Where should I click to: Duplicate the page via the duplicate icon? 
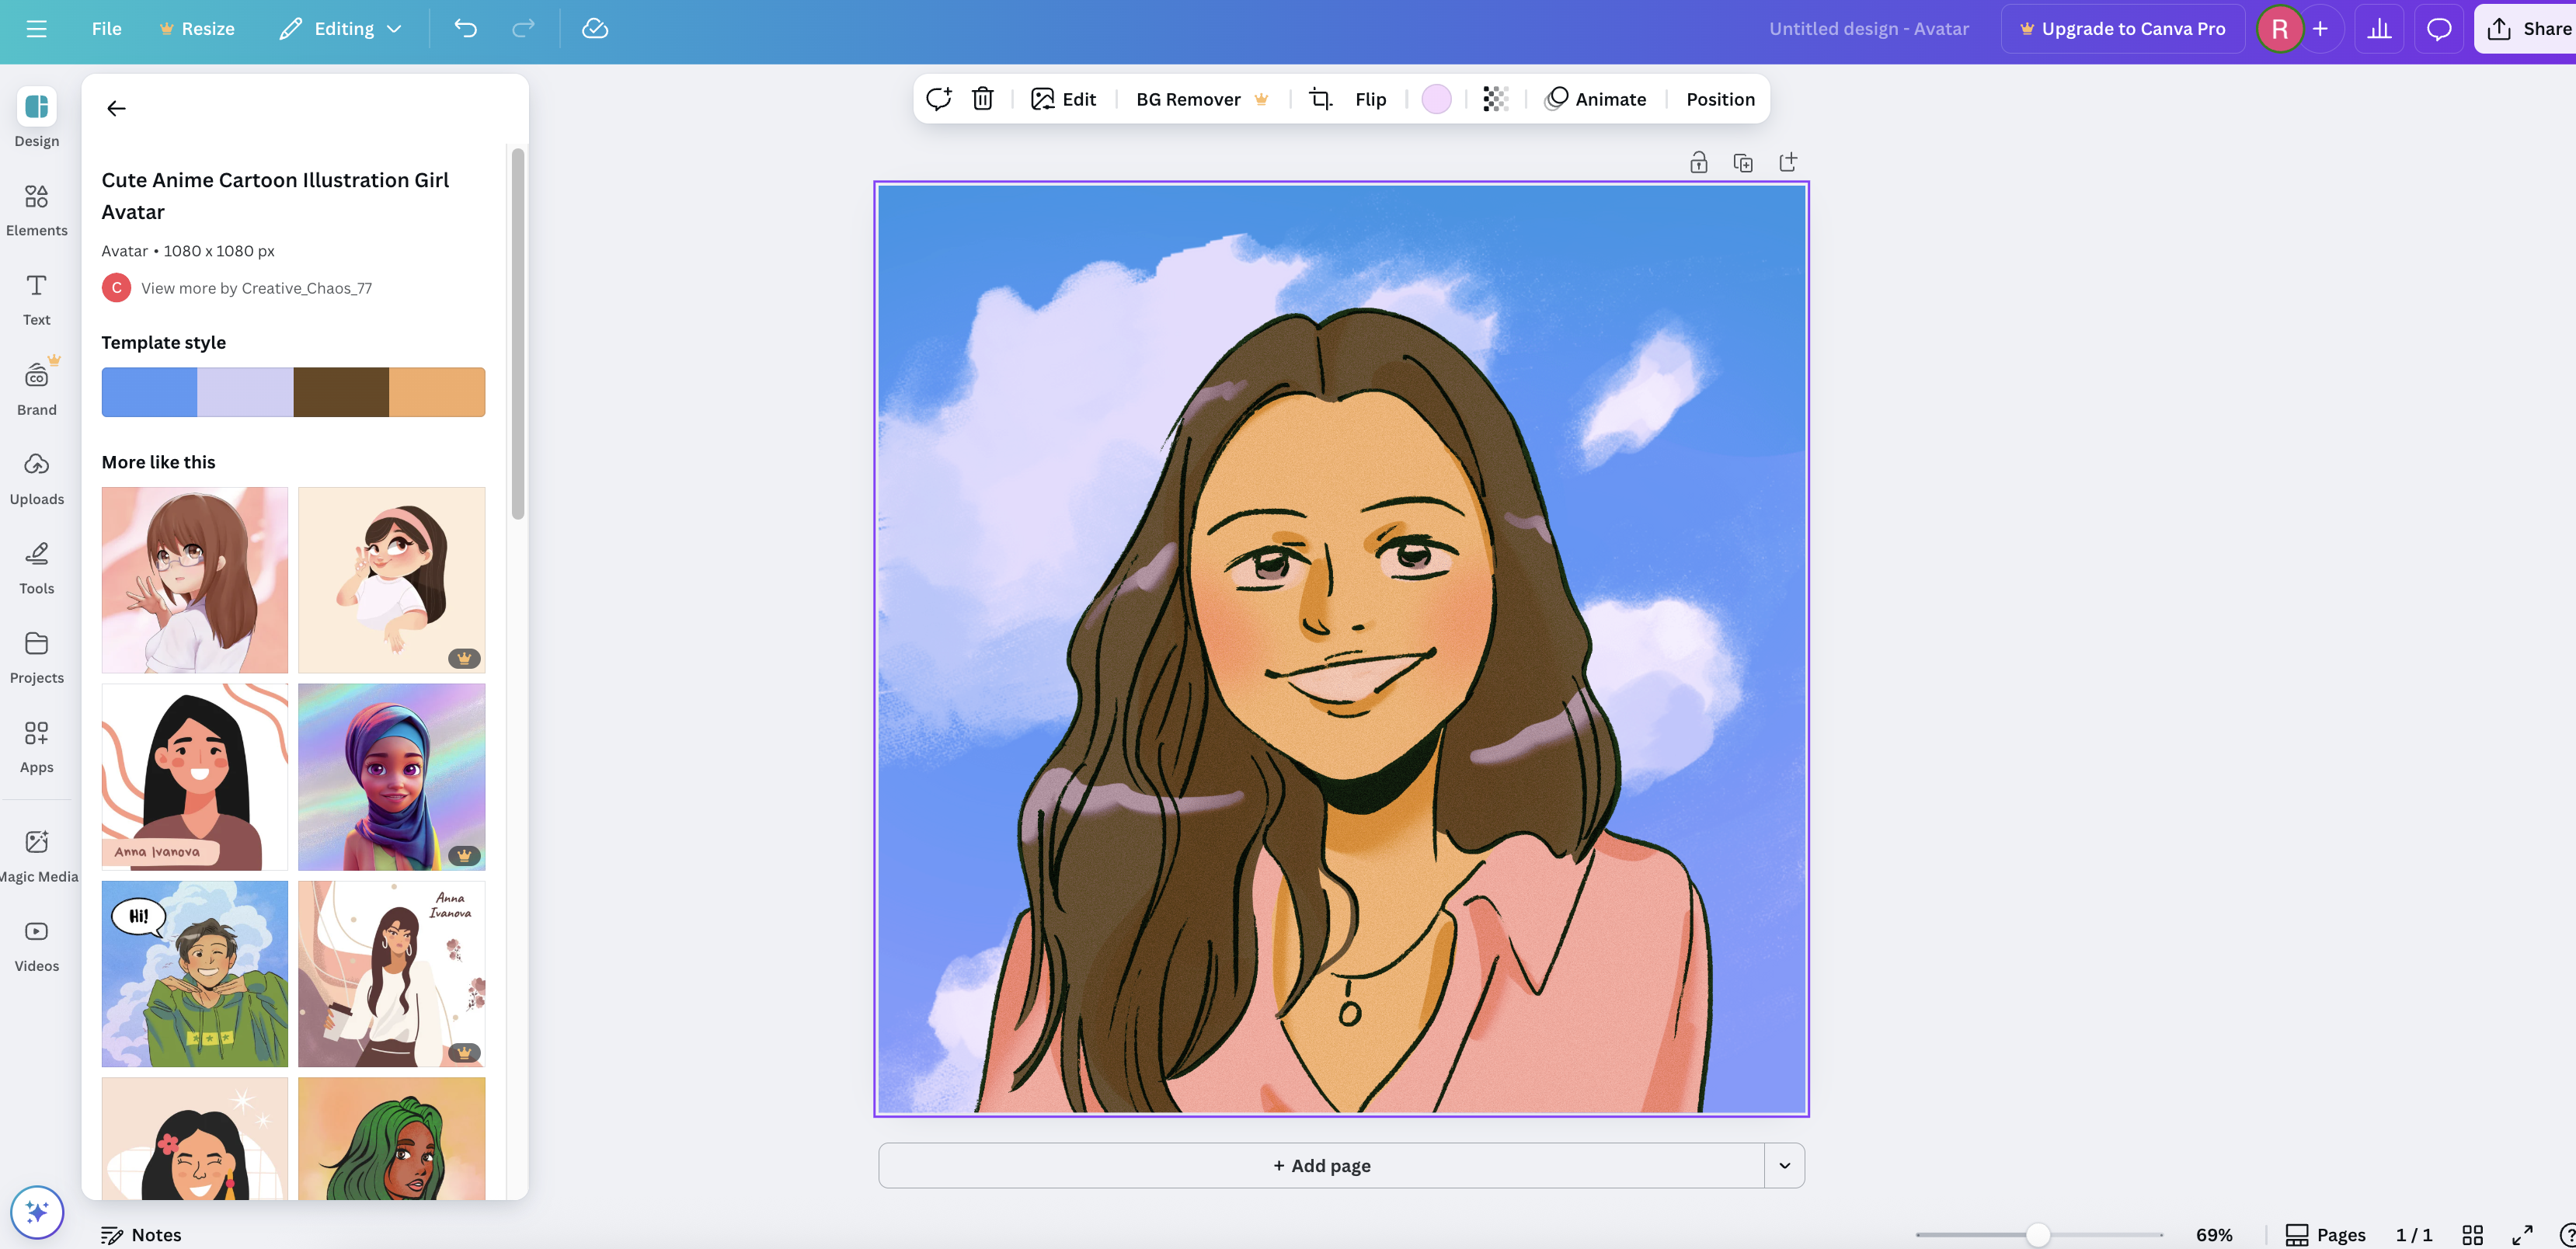pyautogui.click(x=1743, y=161)
